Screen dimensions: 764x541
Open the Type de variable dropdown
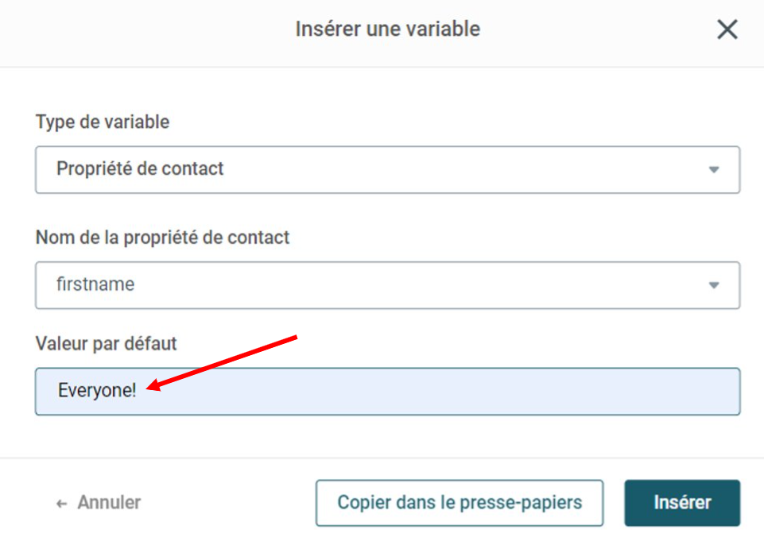coord(387,169)
